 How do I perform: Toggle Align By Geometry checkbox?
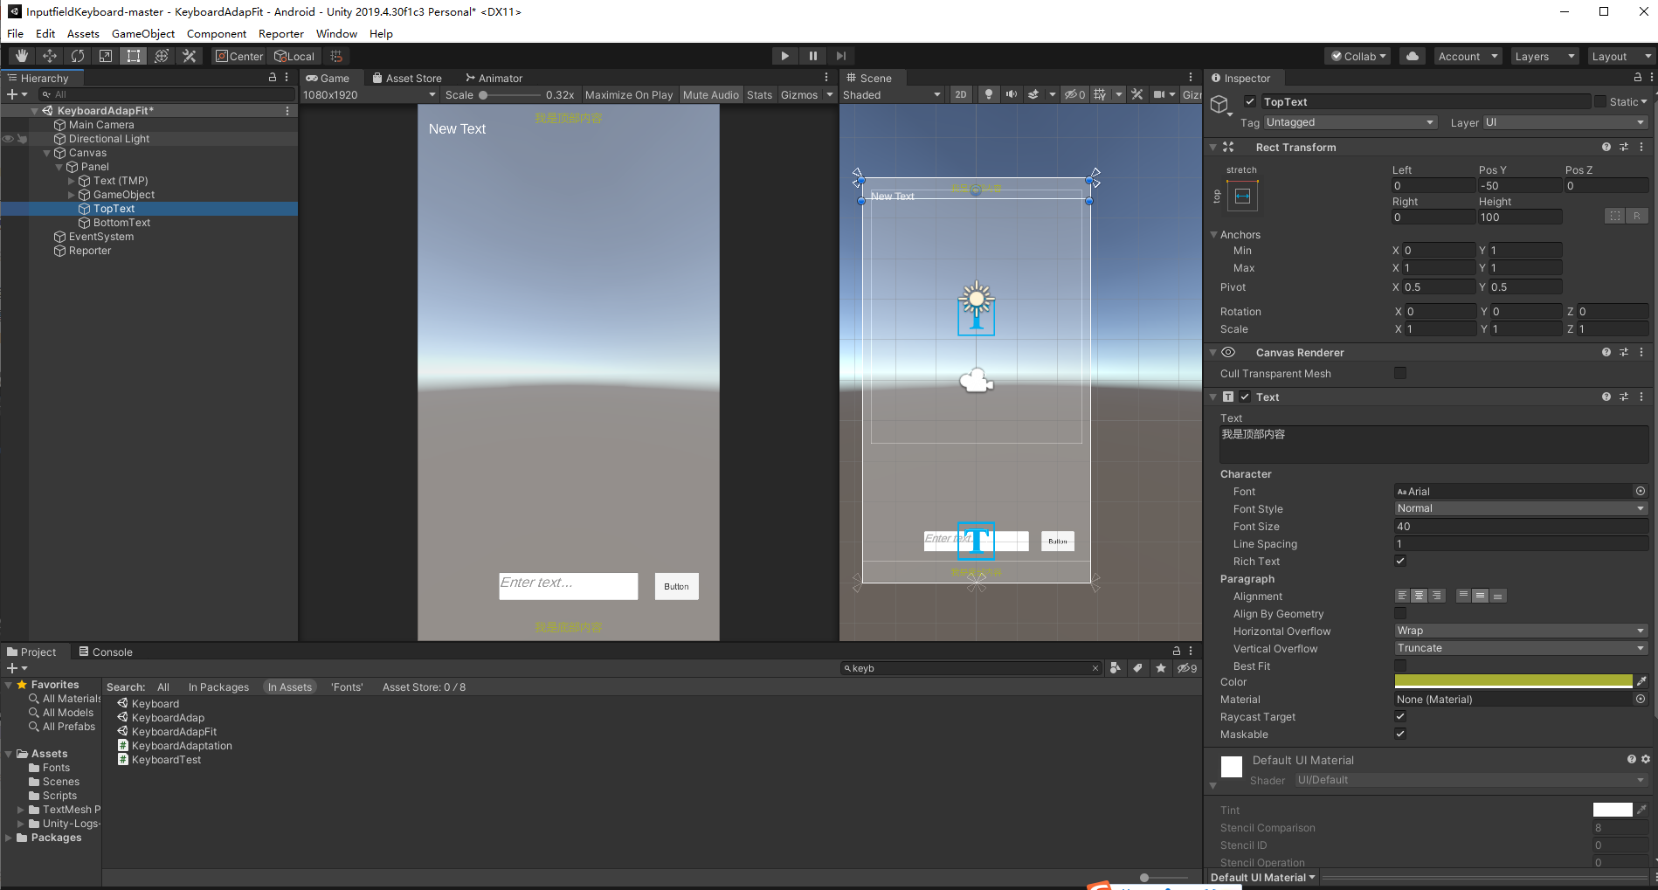(1400, 613)
